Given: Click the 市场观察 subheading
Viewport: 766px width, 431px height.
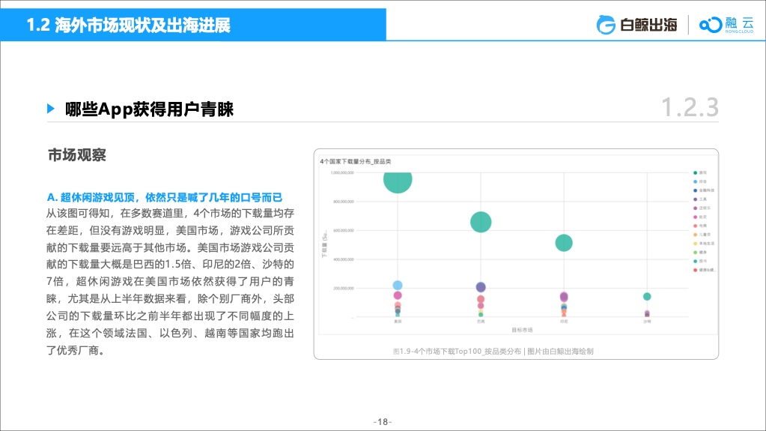Looking at the screenshot, I should tap(76, 155).
